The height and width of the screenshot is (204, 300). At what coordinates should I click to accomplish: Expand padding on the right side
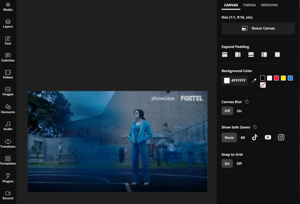(238, 55)
